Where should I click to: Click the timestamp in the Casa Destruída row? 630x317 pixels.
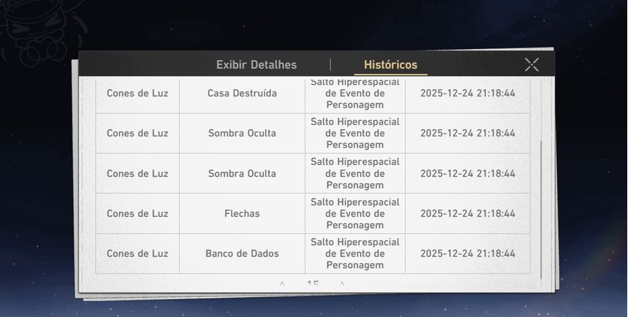click(468, 93)
